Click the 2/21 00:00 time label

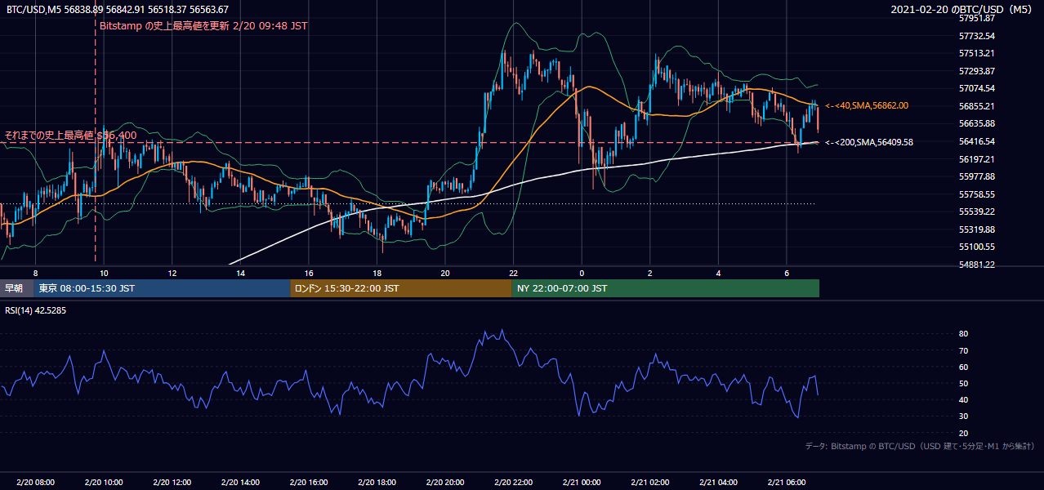click(582, 483)
